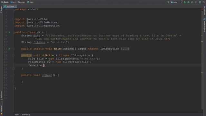Click the 'doWrite' method name
The image size is (206, 116).
point(48,55)
